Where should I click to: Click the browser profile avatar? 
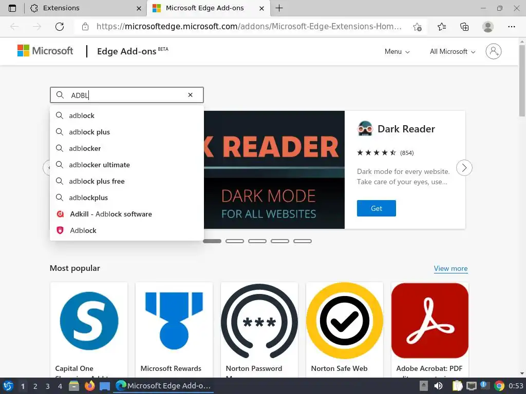click(488, 27)
